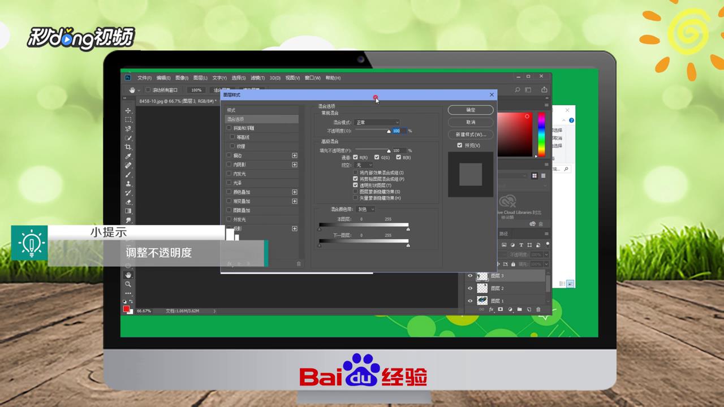The width and height of the screenshot is (724, 407).
Task: Click the Hand tool in toolbar
Action: pyautogui.click(x=128, y=275)
